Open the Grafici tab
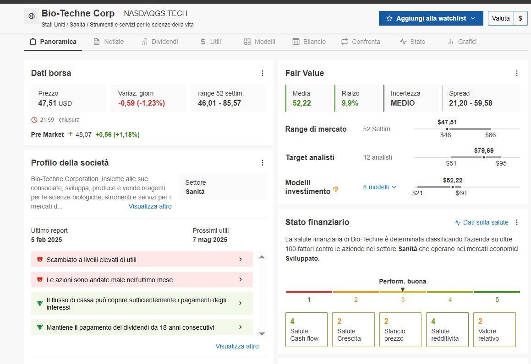531x364 pixels. click(x=462, y=42)
